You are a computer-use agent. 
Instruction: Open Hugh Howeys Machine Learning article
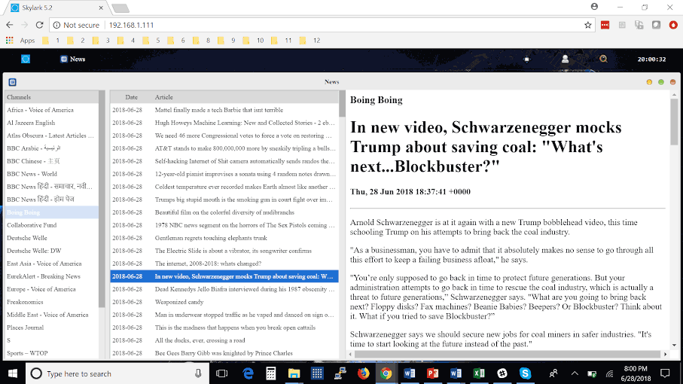point(224,123)
